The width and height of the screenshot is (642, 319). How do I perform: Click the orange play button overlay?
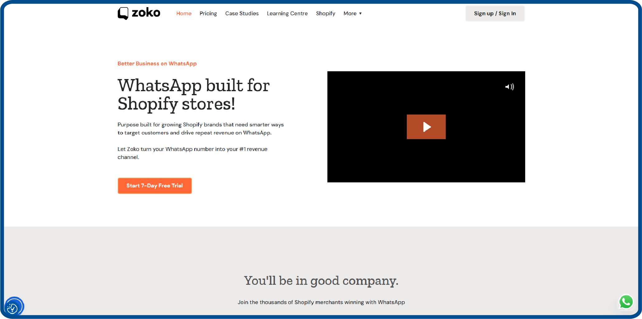(x=426, y=127)
